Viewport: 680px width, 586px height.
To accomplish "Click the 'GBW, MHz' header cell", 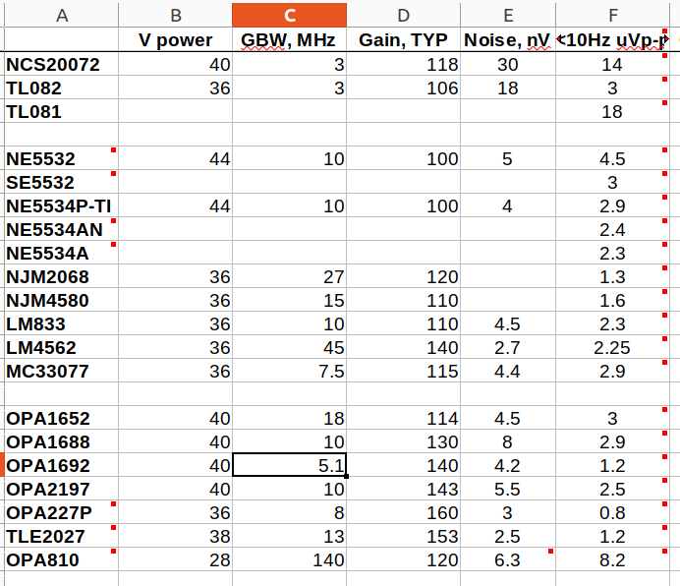I will tap(289, 40).
